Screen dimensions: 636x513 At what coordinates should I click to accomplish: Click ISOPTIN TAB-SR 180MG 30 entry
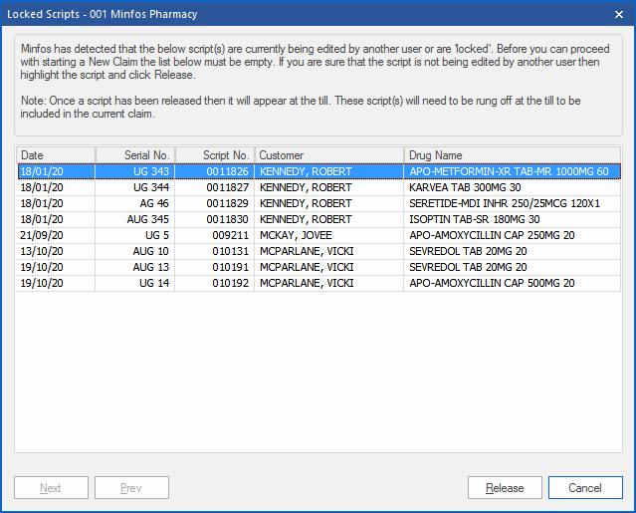[x=474, y=219]
